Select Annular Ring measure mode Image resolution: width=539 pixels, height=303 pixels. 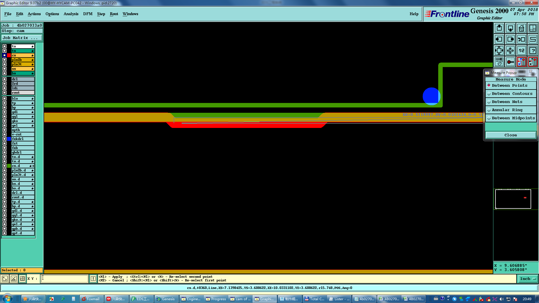507,110
